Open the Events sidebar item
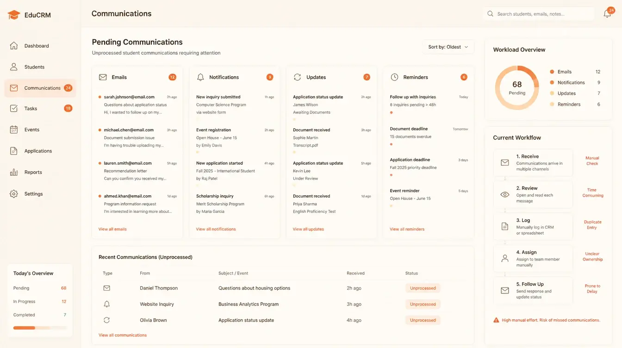 pyautogui.click(x=40, y=130)
